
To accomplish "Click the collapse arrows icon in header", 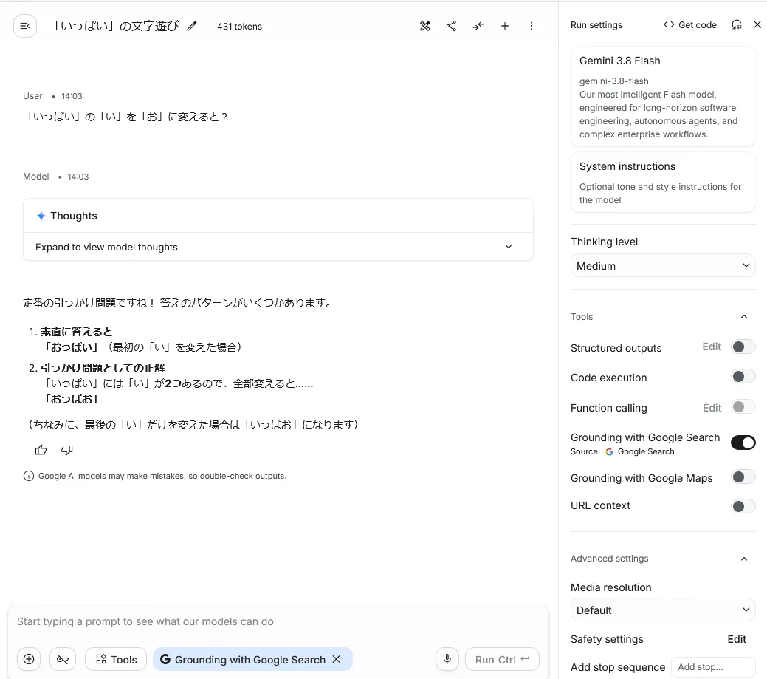I will (478, 26).
